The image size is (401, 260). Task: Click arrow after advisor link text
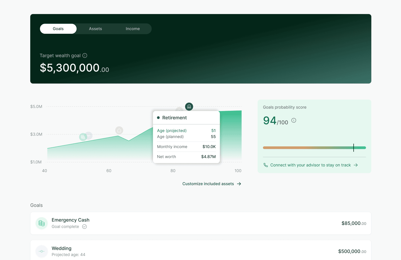pos(356,165)
